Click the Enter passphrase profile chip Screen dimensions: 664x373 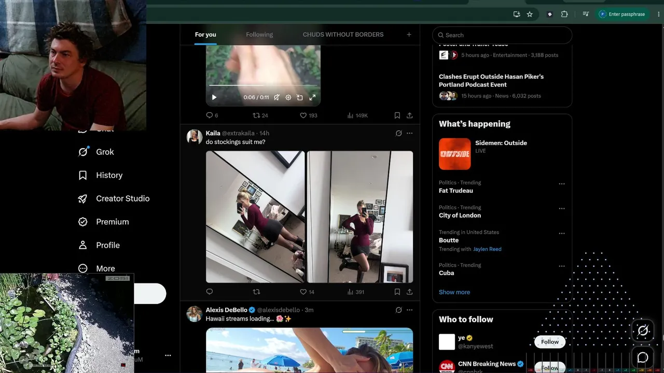(x=623, y=15)
